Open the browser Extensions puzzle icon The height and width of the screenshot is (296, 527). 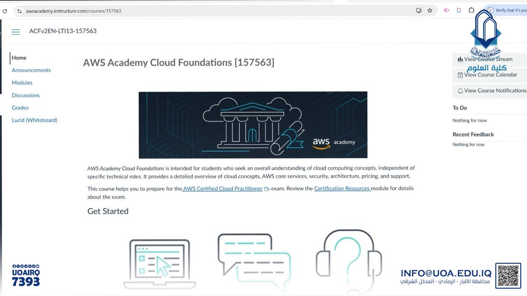pyautogui.click(x=471, y=10)
